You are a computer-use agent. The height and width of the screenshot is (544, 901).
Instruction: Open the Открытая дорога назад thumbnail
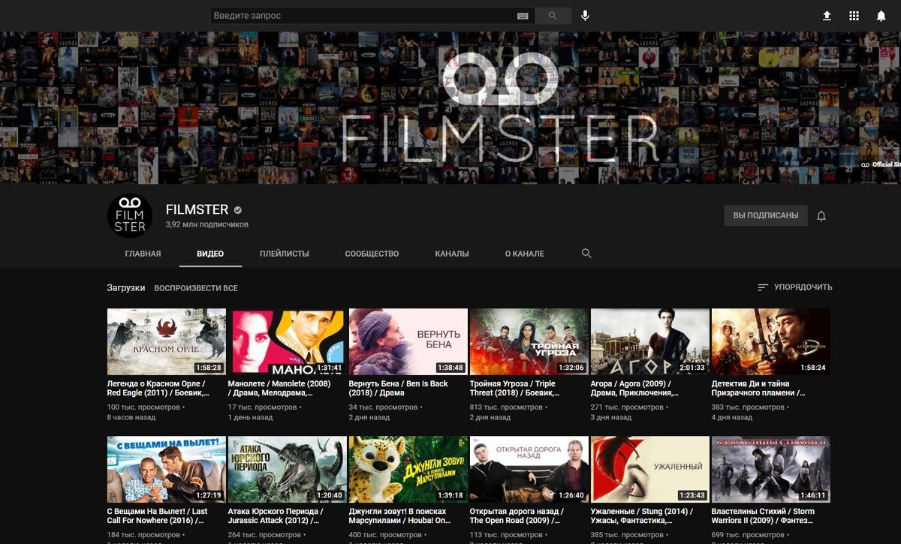(529, 470)
